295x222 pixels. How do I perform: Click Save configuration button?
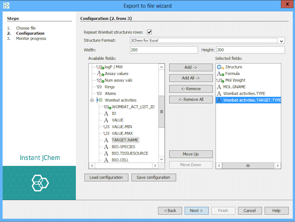pyautogui.click(x=154, y=177)
